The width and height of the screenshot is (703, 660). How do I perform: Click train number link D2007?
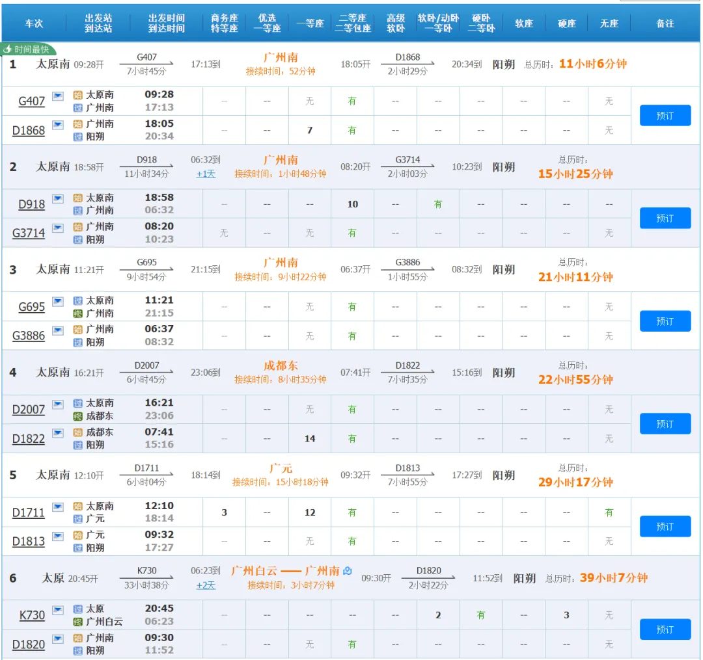pyautogui.click(x=28, y=409)
